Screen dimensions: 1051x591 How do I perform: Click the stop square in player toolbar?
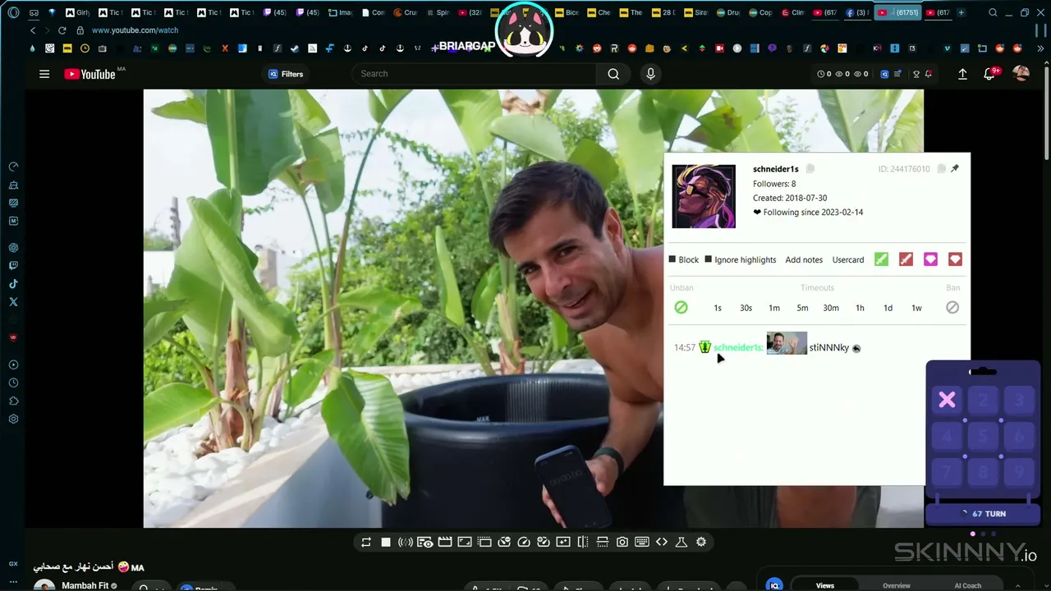[x=386, y=542]
